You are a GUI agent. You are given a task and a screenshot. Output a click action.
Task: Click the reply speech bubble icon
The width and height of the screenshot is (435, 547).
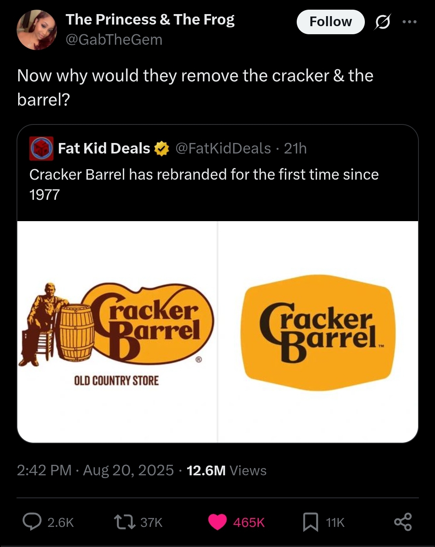click(x=32, y=522)
